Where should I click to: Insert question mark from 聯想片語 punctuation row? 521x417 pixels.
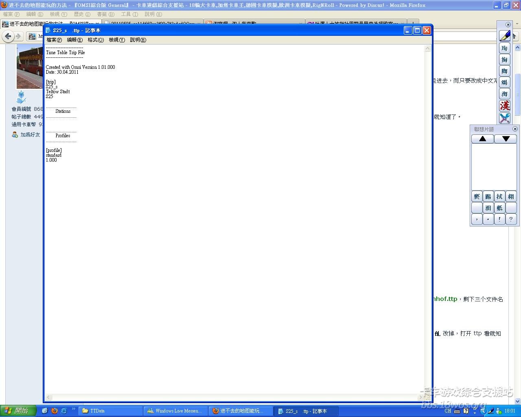511,219
